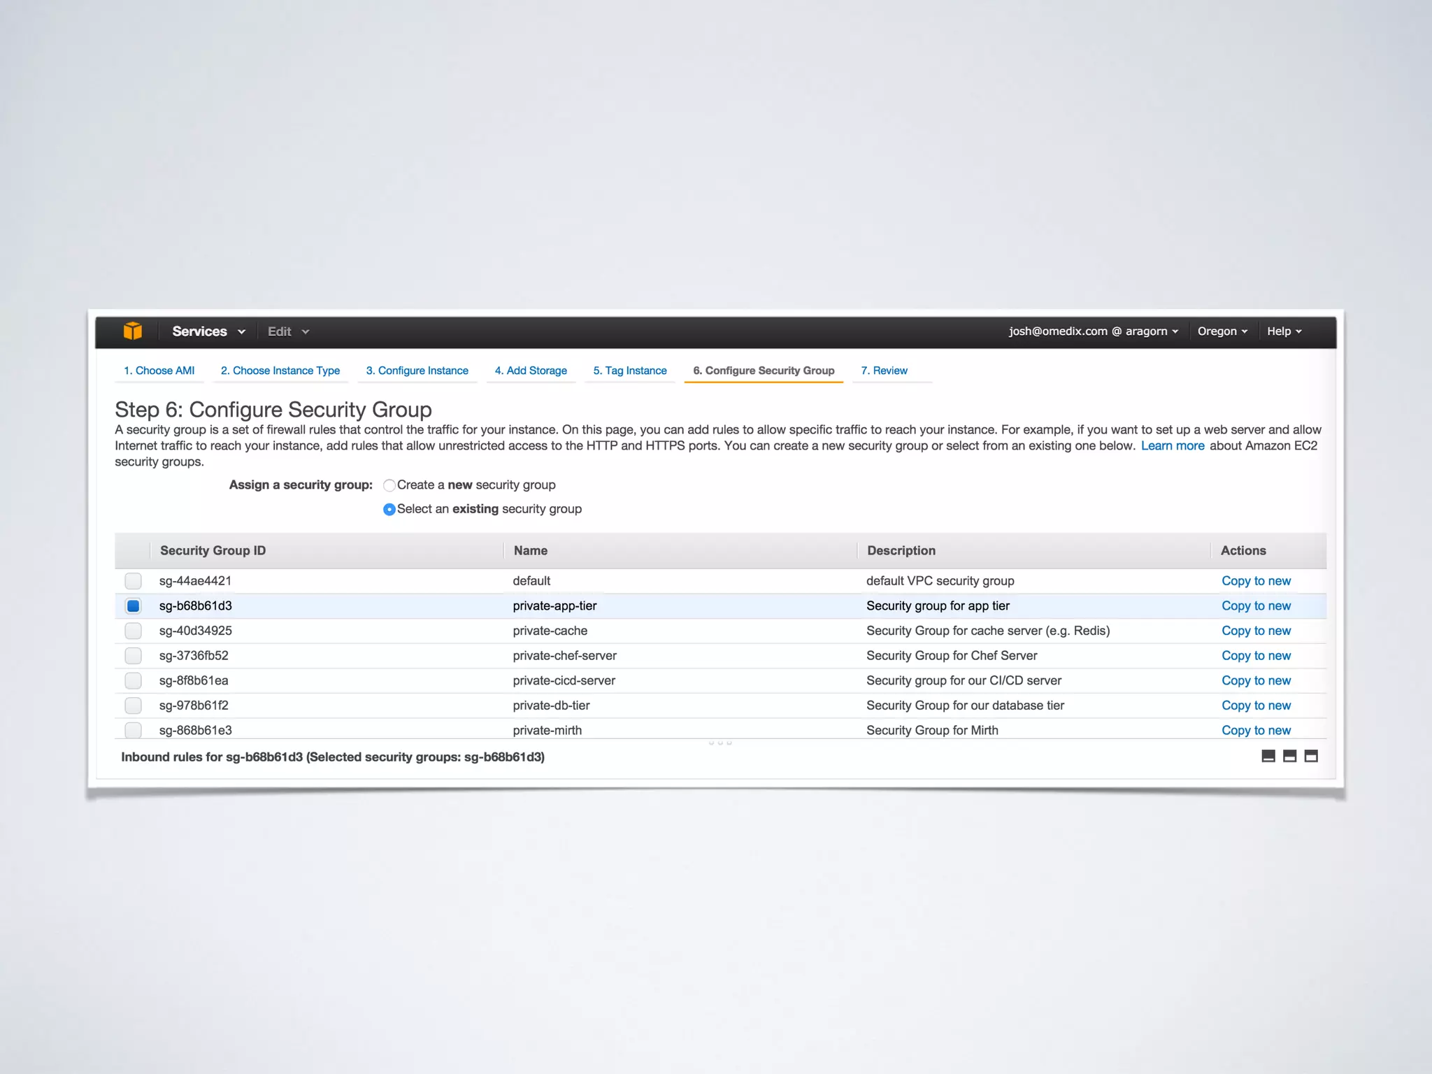Open the Learn more link
Image resolution: width=1432 pixels, height=1074 pixels.
click(1173, 446)
